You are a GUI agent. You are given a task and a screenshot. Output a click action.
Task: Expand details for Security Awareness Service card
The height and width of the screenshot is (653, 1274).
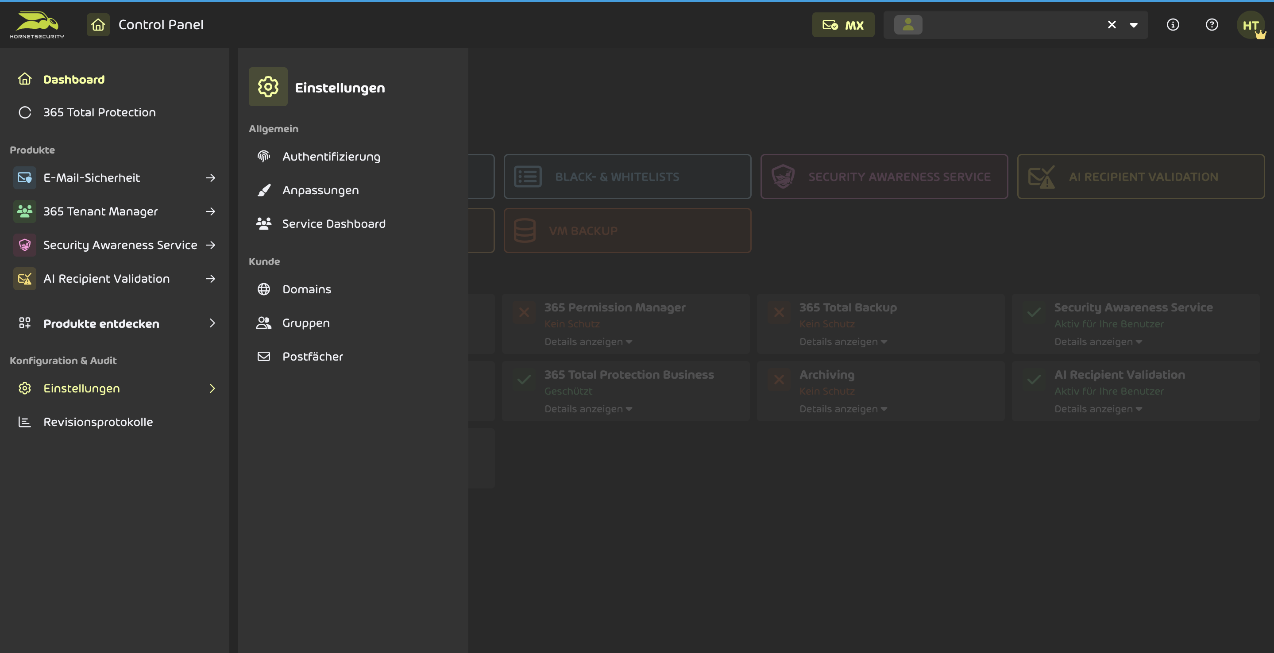click(1098, 342)
